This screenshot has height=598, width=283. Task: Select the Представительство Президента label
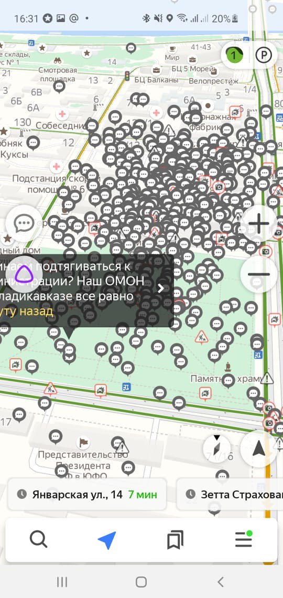[83, 465]
